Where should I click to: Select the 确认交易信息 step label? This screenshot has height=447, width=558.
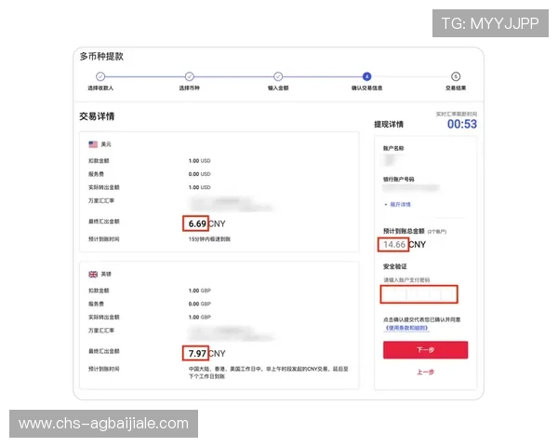367,88
